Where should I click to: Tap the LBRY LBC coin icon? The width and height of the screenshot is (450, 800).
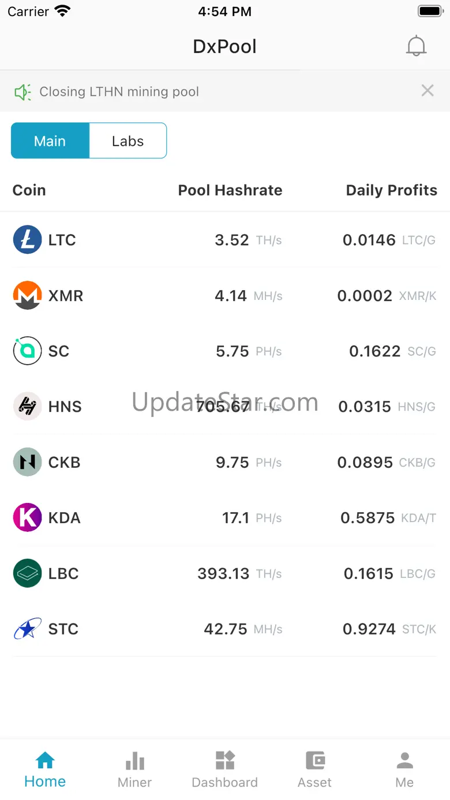point(27,573)
